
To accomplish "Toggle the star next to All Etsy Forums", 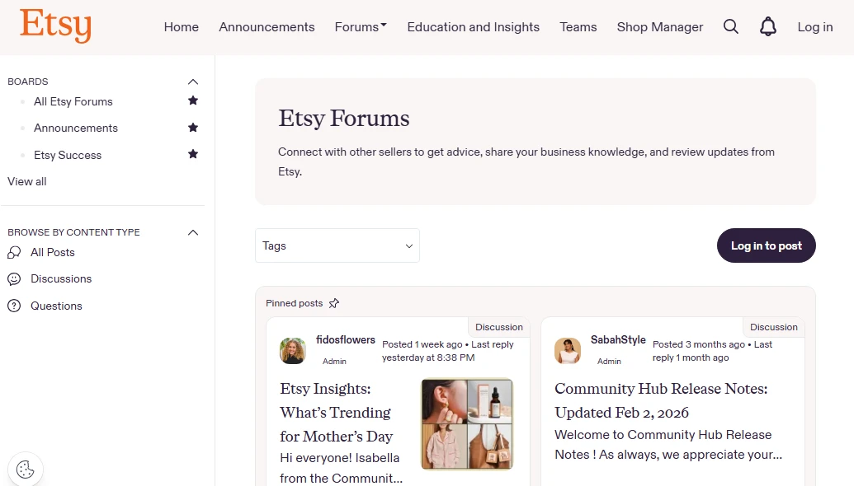I will click(x=192, y=100).
